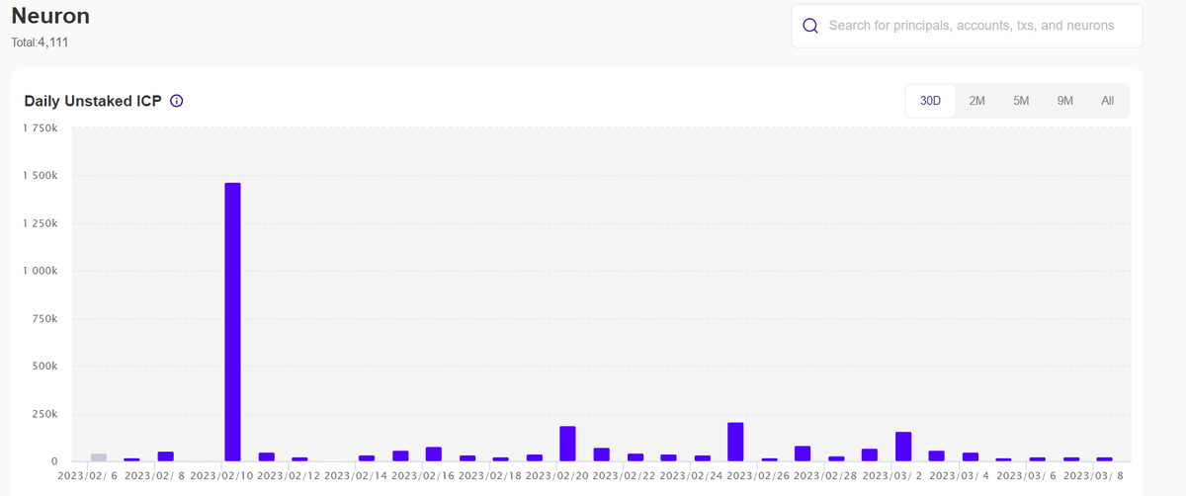
Task: Click the 1 250k y-axis label
Action: point(42,223)
